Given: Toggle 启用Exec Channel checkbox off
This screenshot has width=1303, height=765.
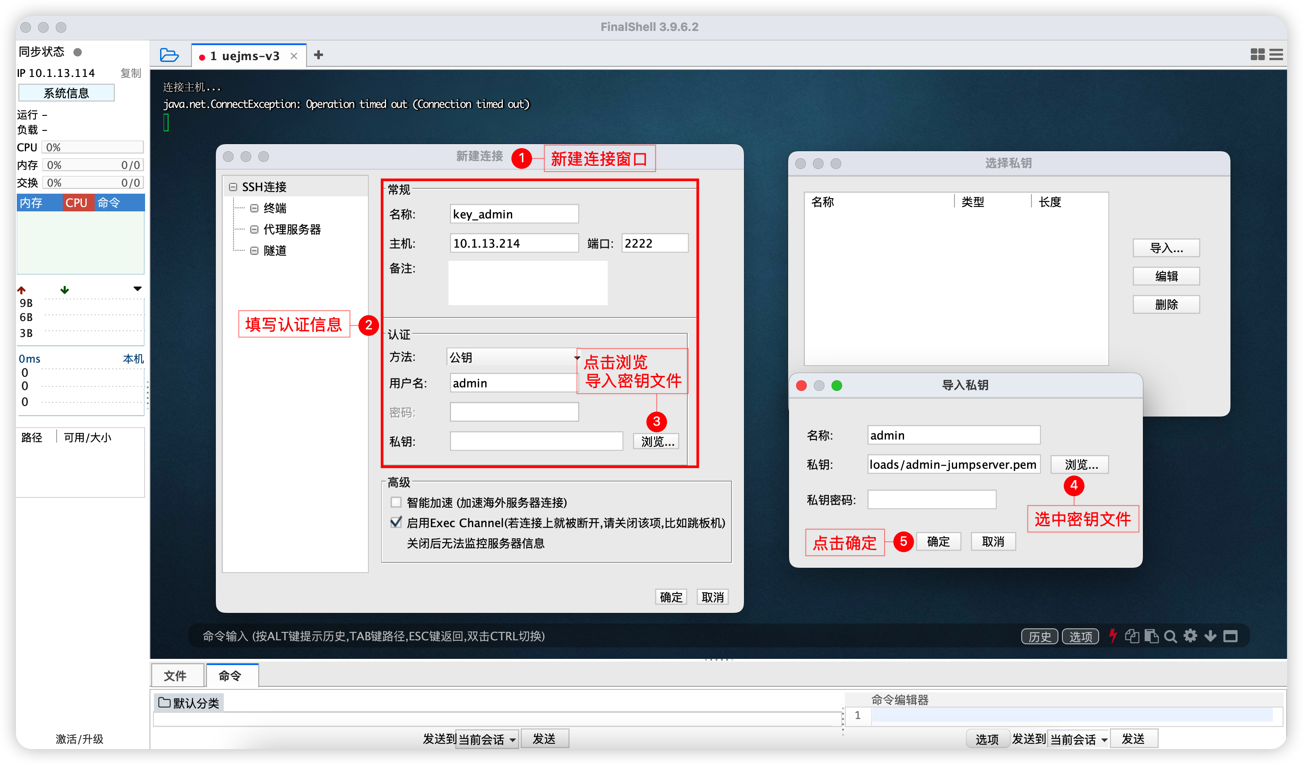Looking at the screenshot, I should pyautogui.click(x=395, y=522).
